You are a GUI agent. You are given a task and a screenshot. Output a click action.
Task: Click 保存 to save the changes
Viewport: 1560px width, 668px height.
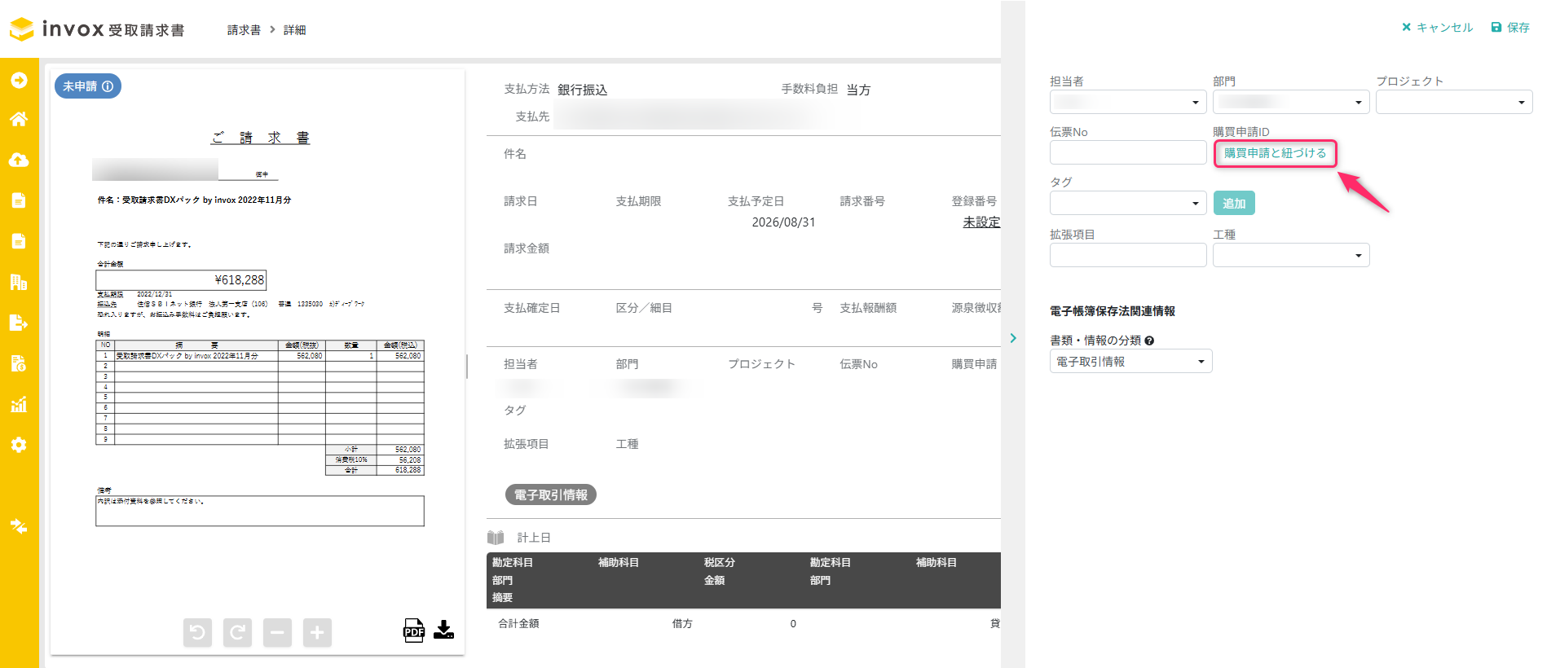click(x=1510, y=27)
